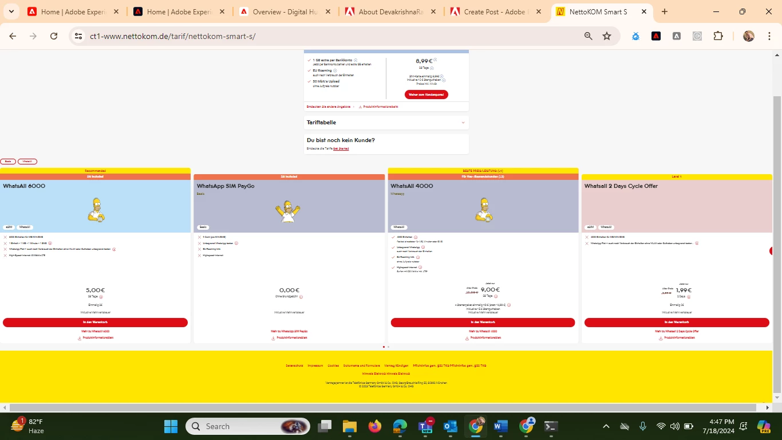Select the WhatsAll filter chip above cards

click(x=27, y=162)
